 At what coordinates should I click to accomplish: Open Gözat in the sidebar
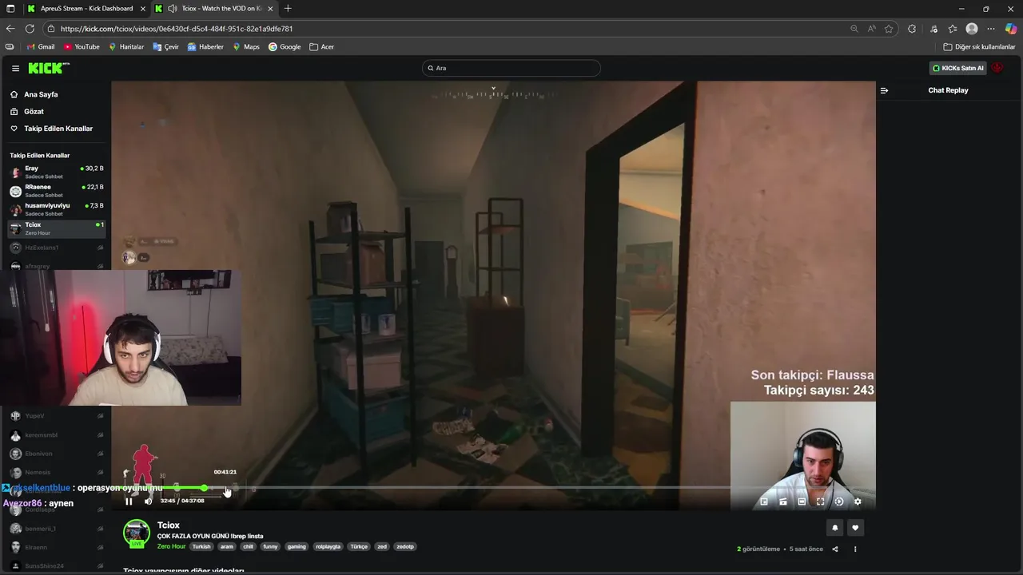[34, 112]
